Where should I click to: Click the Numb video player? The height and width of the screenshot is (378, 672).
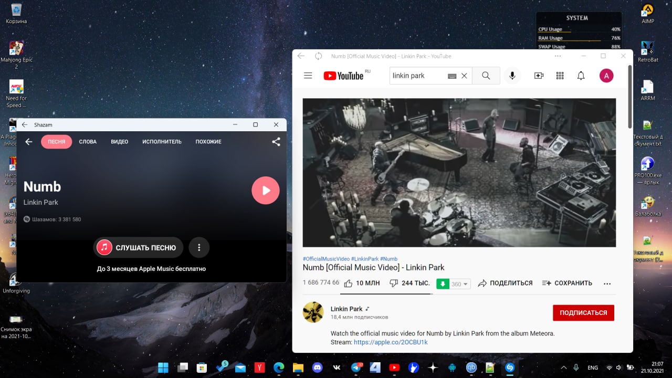tap(459, 172)
